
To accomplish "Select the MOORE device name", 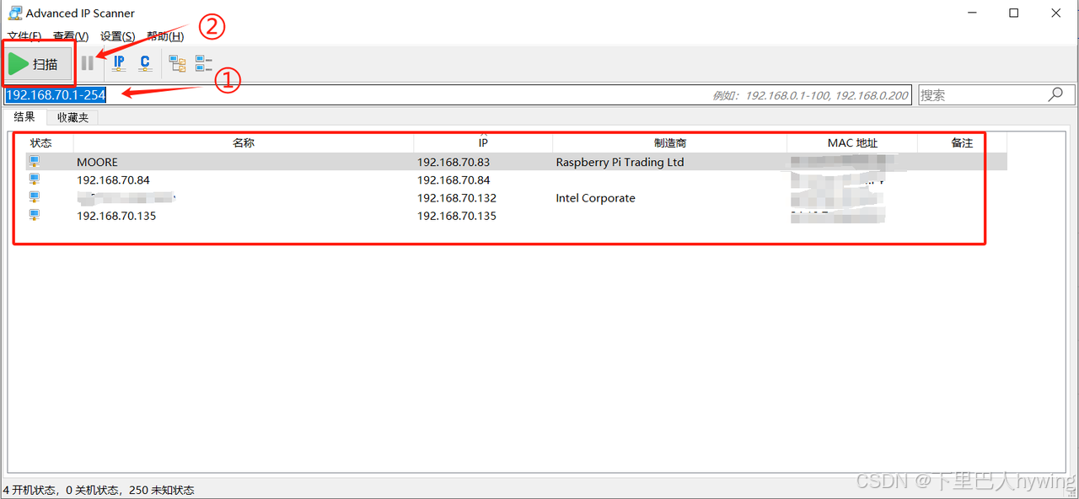I will tap(98, 162).
